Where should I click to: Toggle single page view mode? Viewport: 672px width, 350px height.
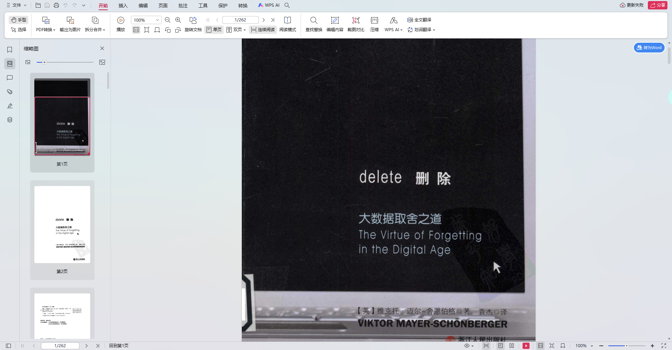pyautogui.click(x=214, y=30)
